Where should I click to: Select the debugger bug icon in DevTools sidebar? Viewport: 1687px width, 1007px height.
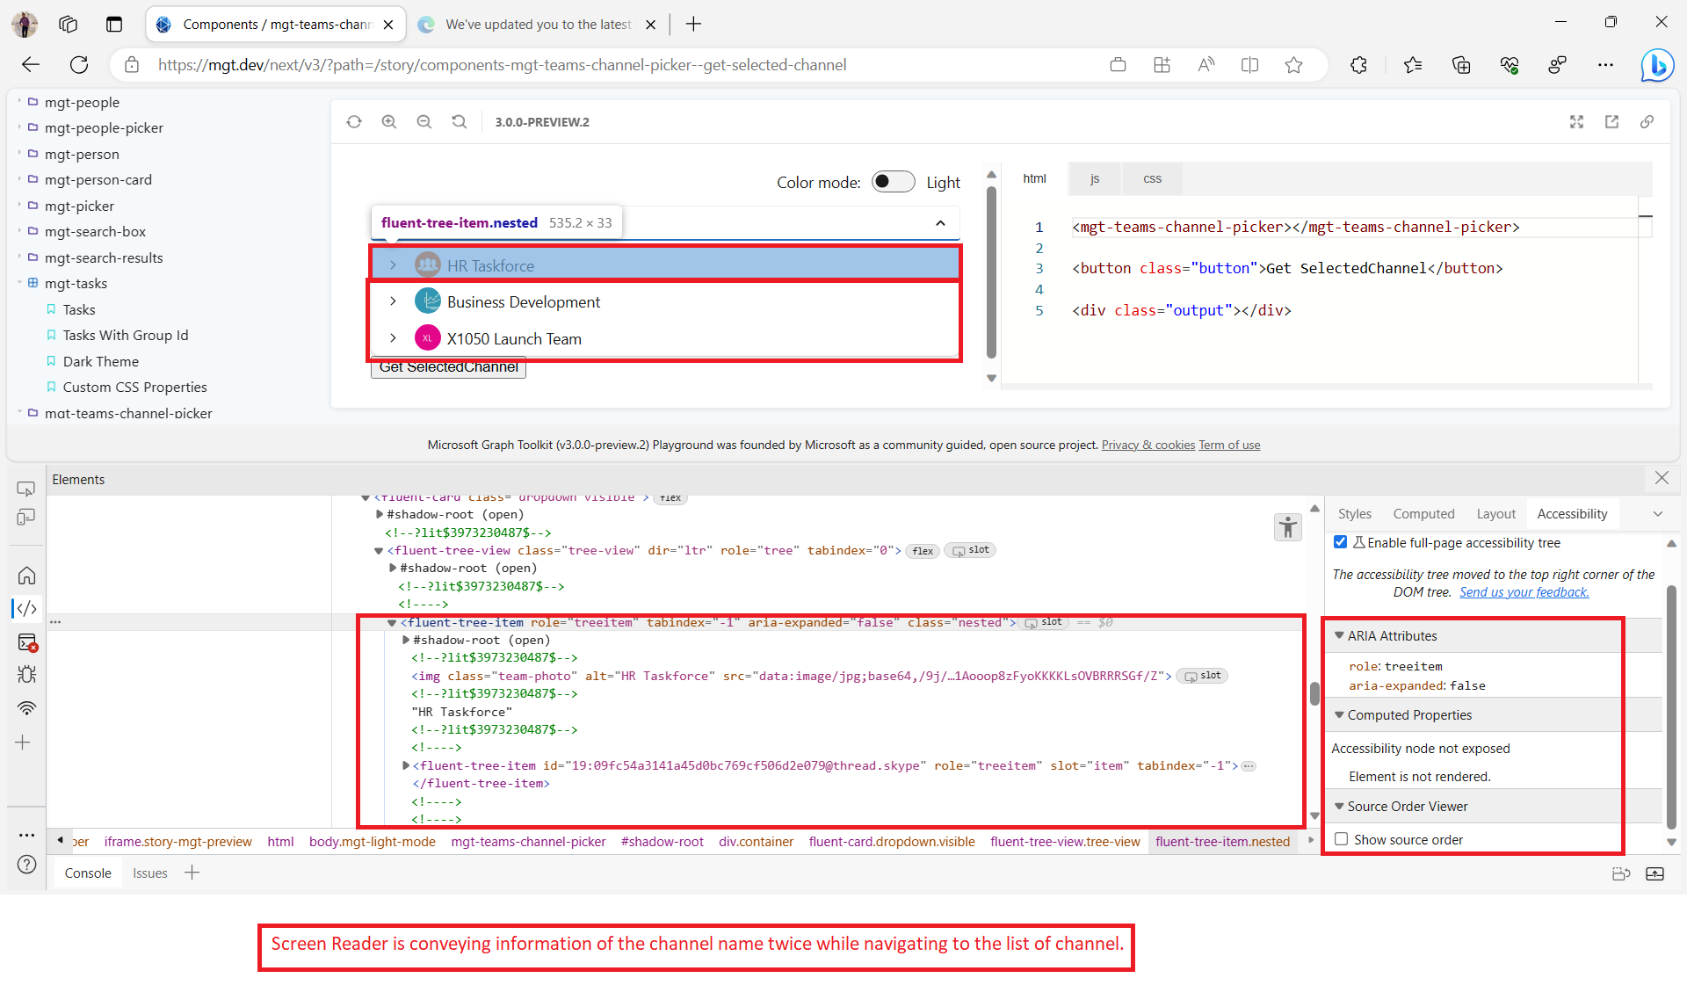pos(26,675)
